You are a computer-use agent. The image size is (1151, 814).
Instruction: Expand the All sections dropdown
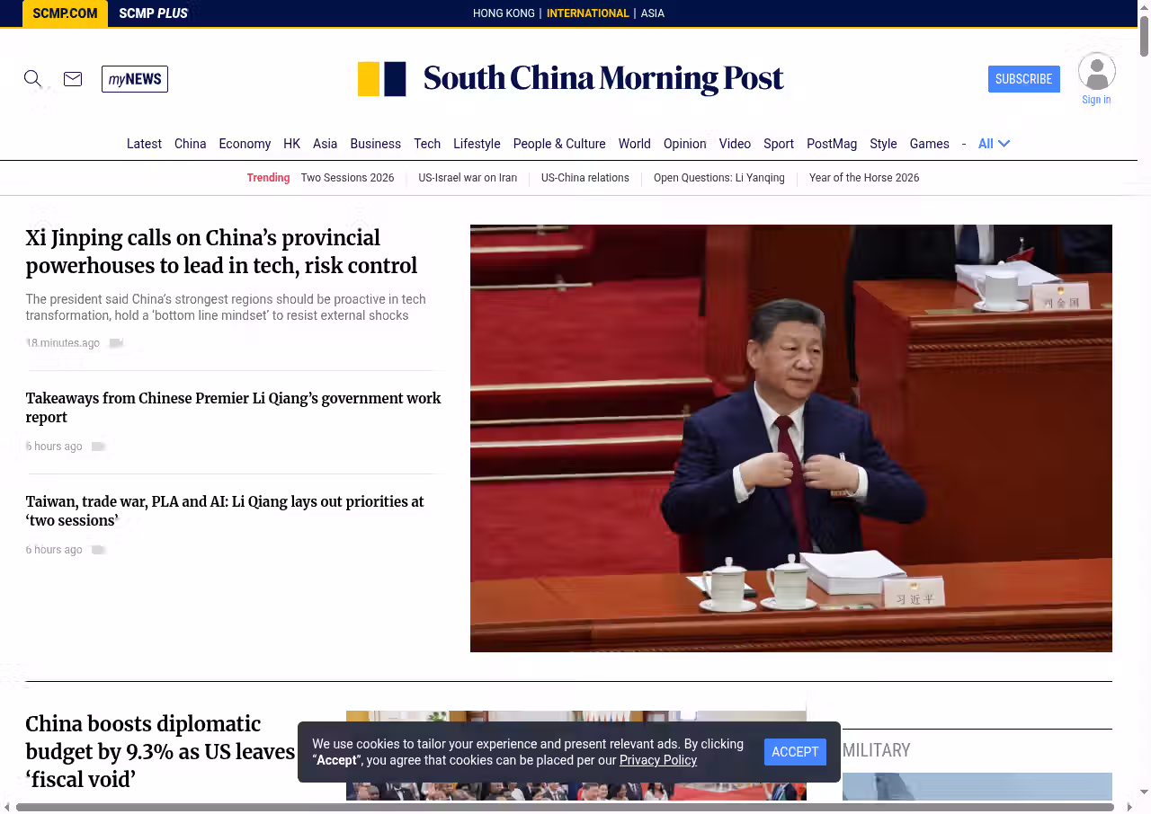point(994,144)
